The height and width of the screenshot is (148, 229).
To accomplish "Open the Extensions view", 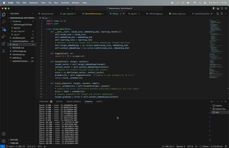I will 3,44.
